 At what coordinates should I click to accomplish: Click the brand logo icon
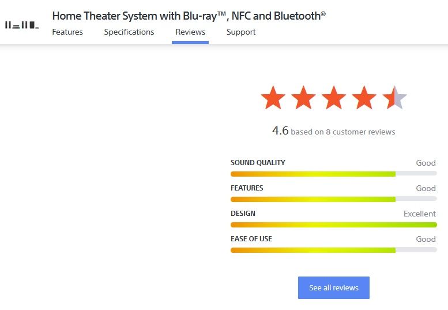coord(22,25)
